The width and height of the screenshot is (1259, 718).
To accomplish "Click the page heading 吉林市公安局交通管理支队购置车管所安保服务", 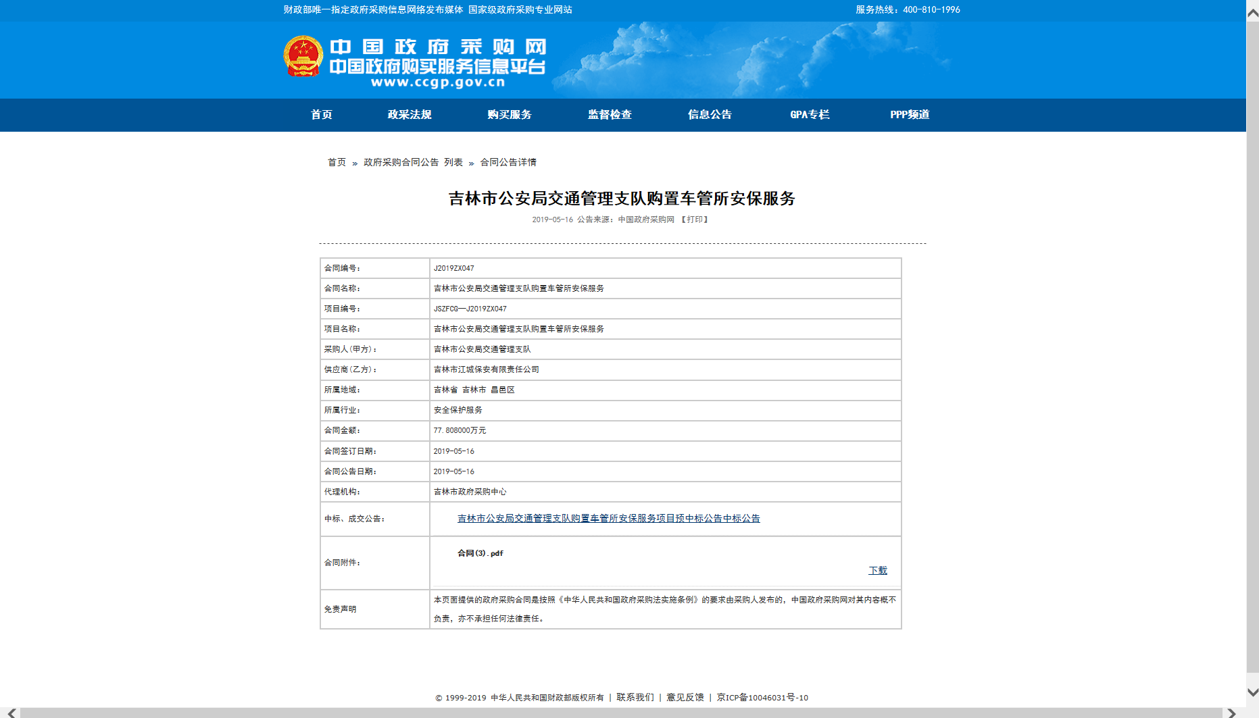I will tap(622, 199).
